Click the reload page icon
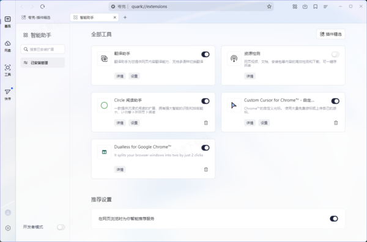 point(42,7)
